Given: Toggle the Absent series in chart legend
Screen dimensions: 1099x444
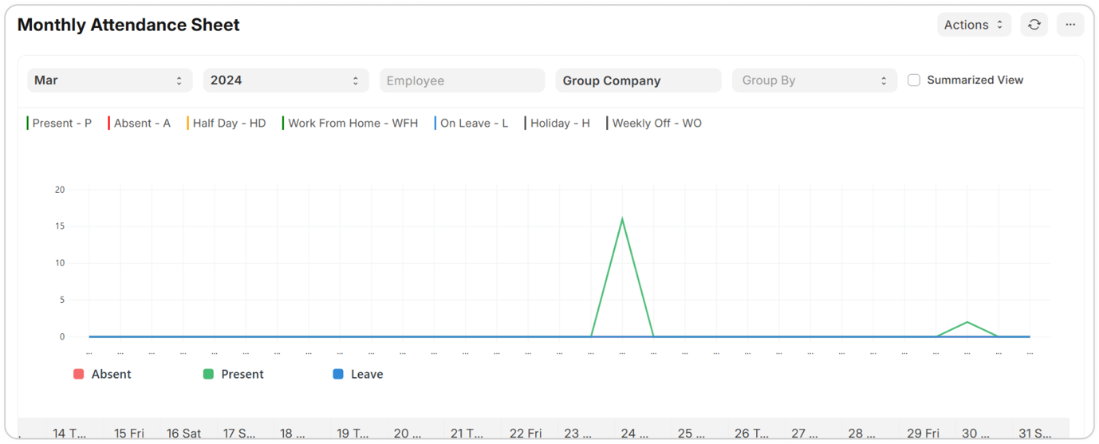Looking at the screenshot, I should click(x=111, y=374).
